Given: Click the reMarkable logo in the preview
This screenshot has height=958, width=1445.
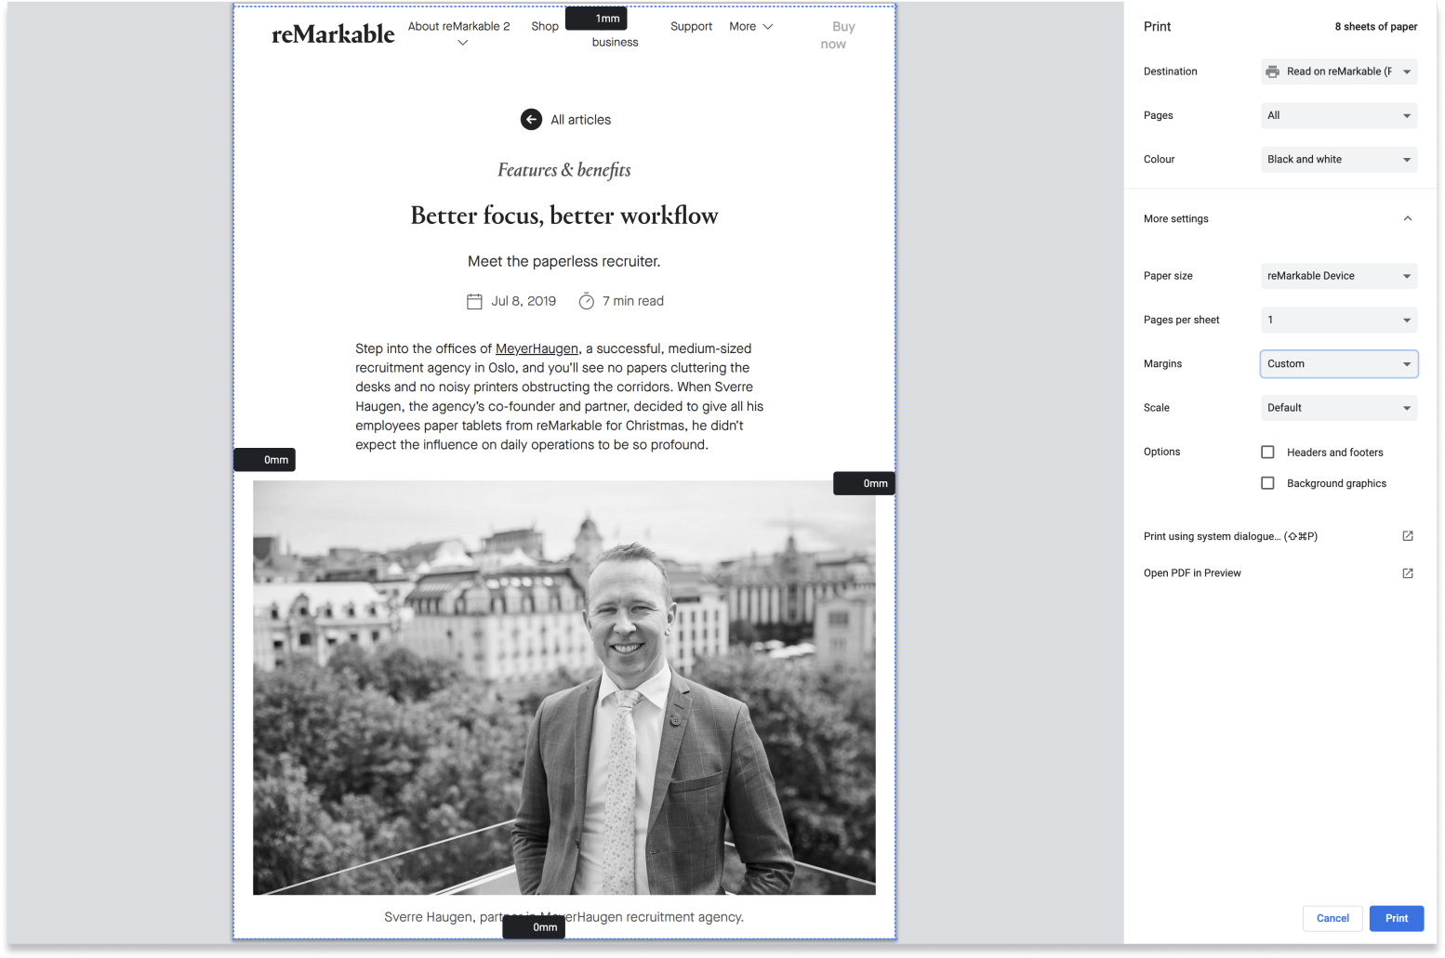Looking at the screenshot, I should point(332,33).
